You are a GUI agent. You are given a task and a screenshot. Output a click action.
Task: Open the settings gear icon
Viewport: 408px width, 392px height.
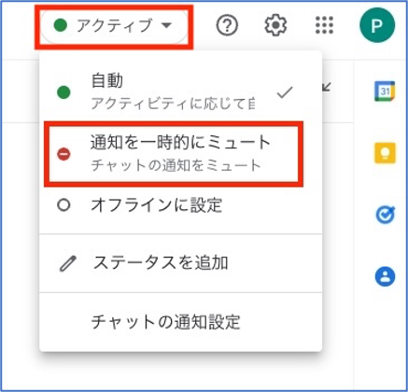coord(275,25)
